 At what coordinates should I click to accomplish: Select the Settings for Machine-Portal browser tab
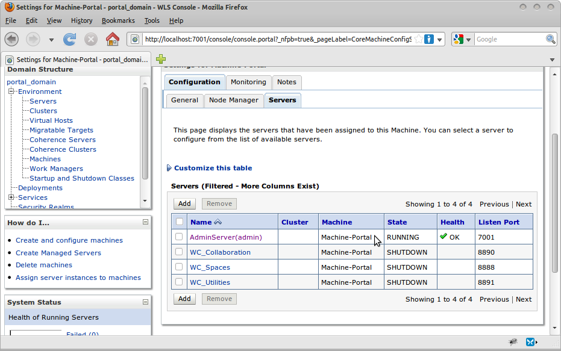(77, 60)
